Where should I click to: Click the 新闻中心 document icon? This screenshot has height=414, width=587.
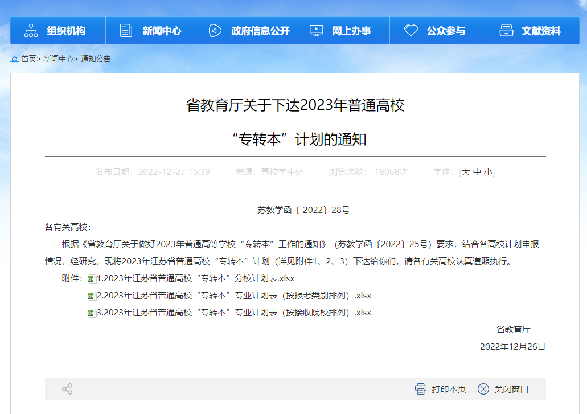126,31
